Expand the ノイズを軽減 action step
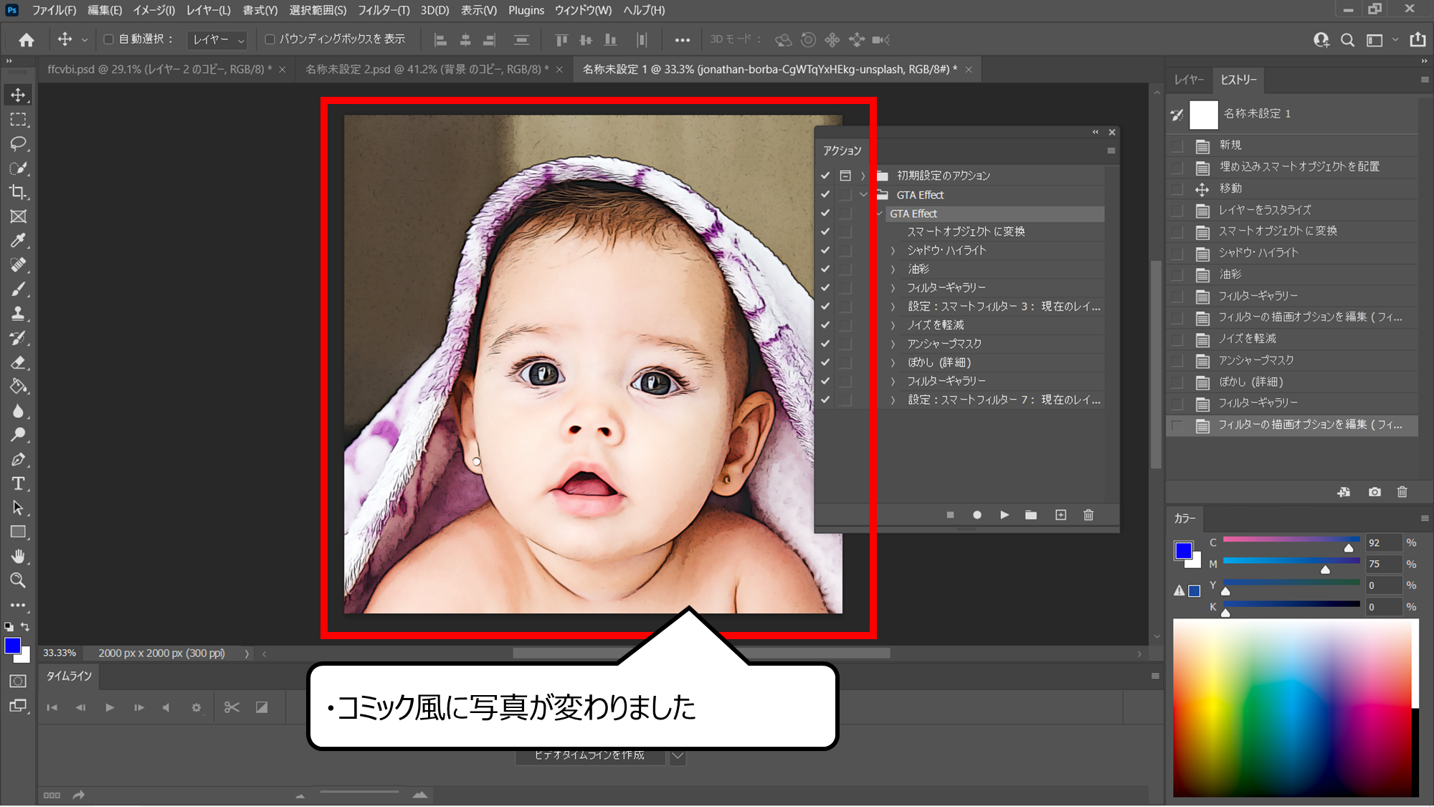 893,325
